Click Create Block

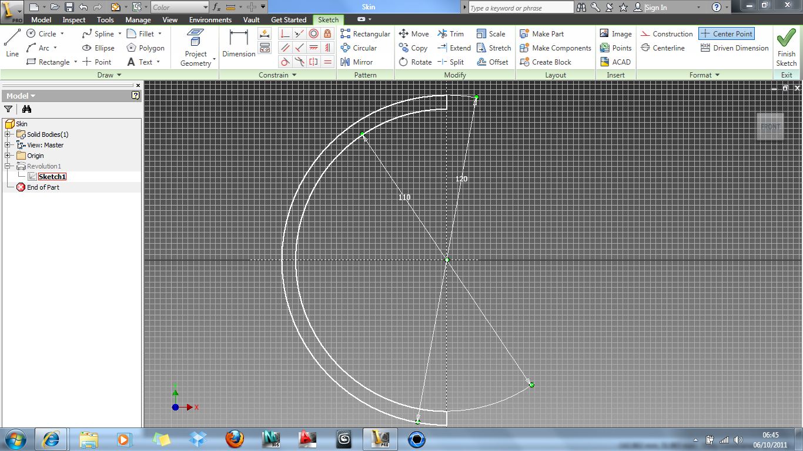[x=546, y=62]
